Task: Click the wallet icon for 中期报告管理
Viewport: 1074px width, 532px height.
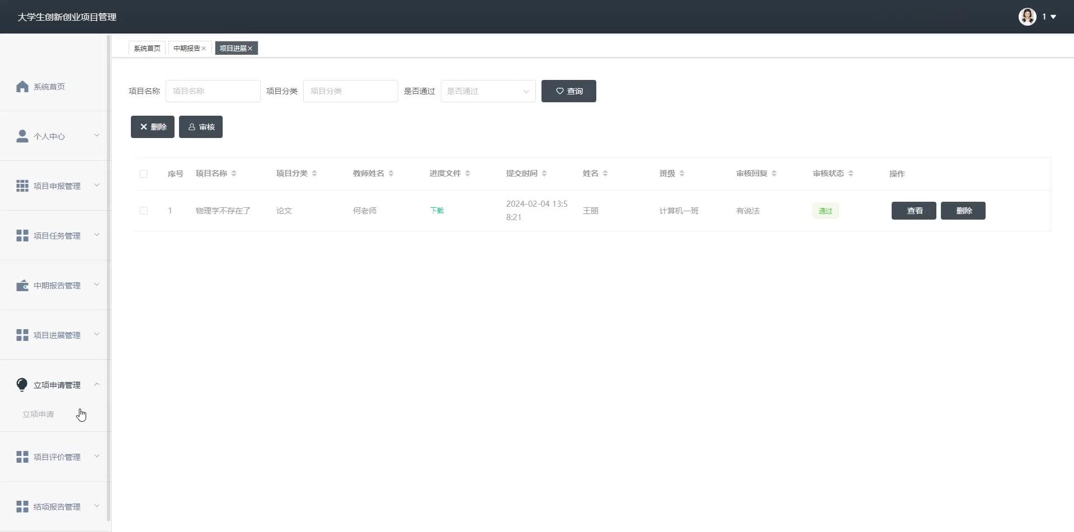Action: pyautogui.click(x=22, y=286)
